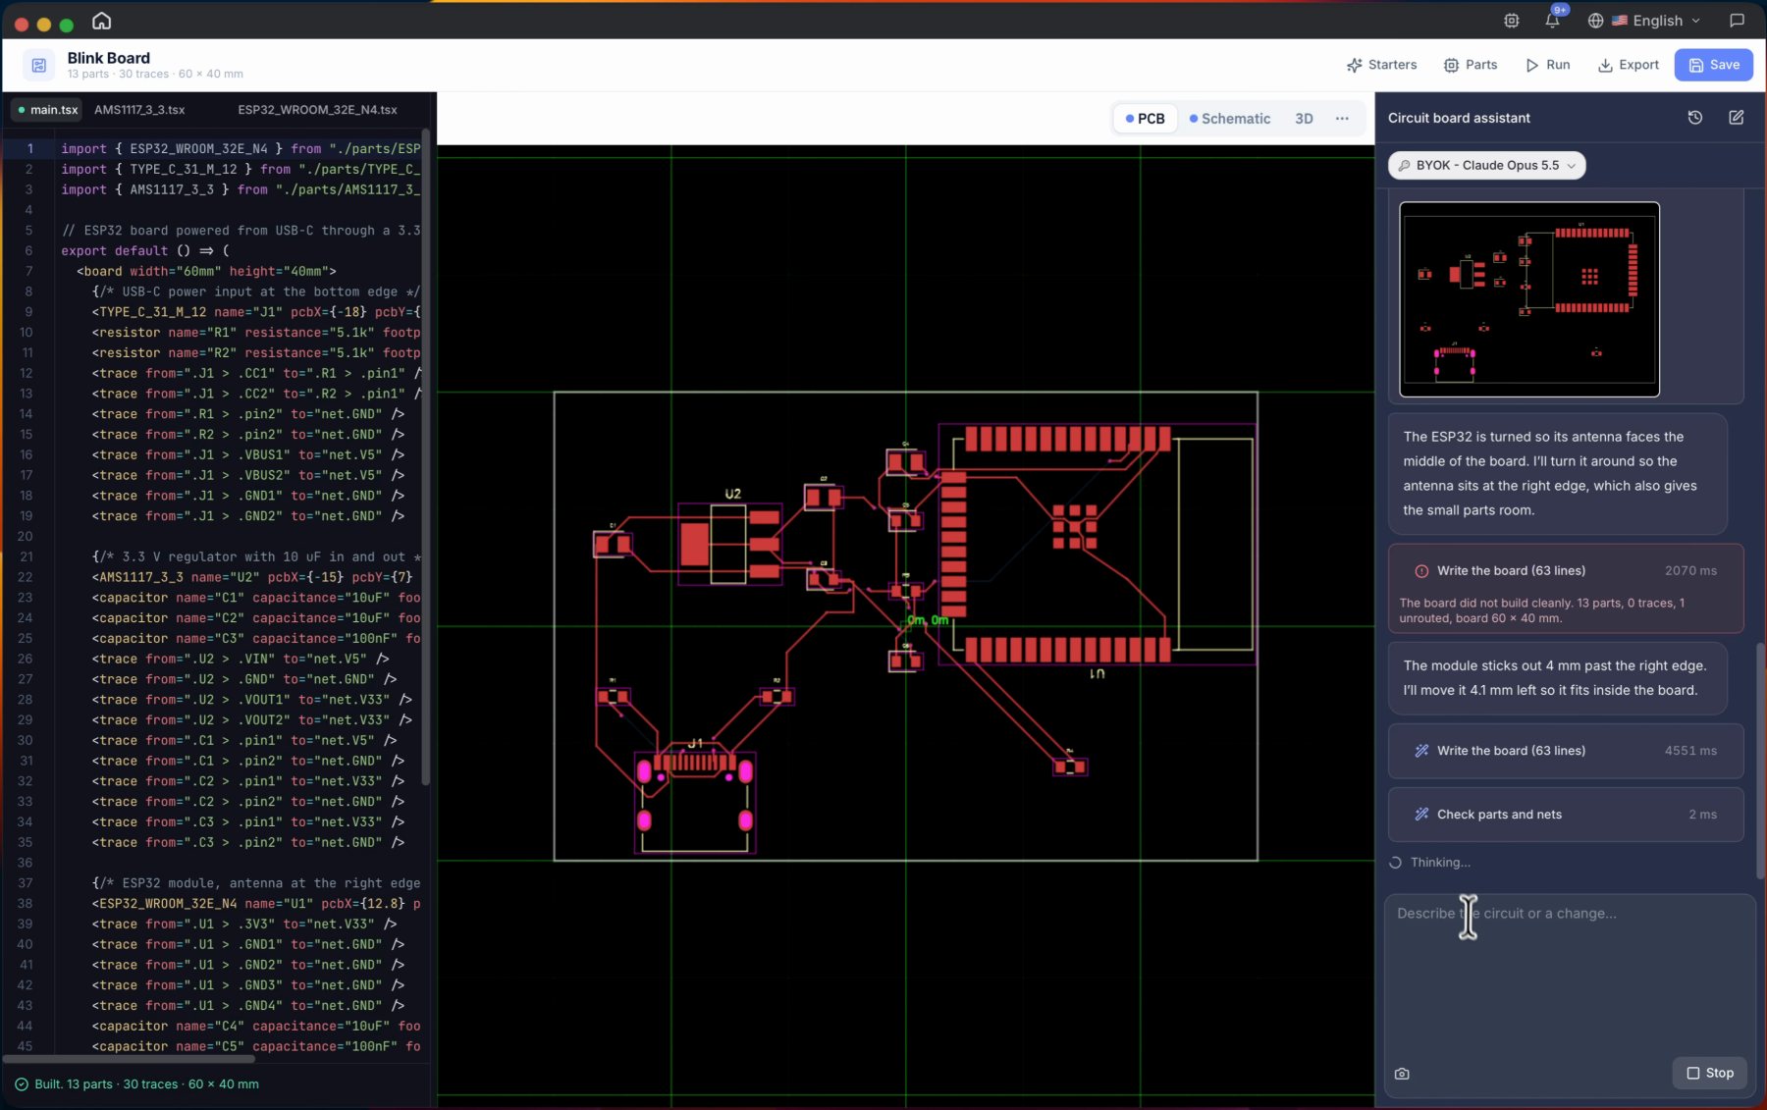Click the Check parts and nets wand icon

1420,815
